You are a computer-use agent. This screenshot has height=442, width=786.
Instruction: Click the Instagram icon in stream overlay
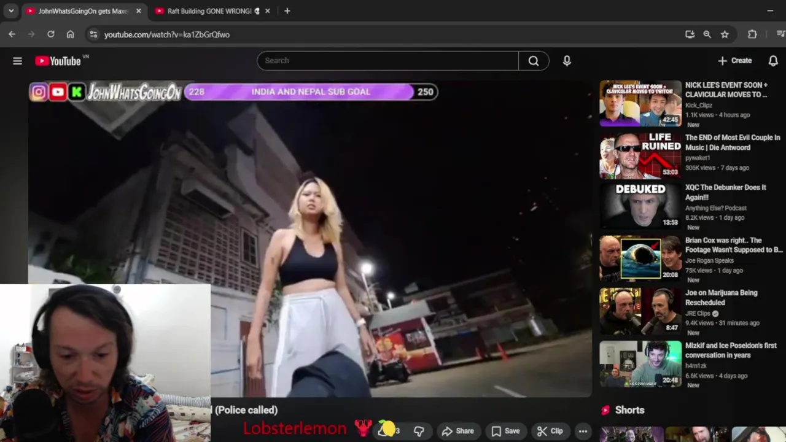(x=39, y=92)
